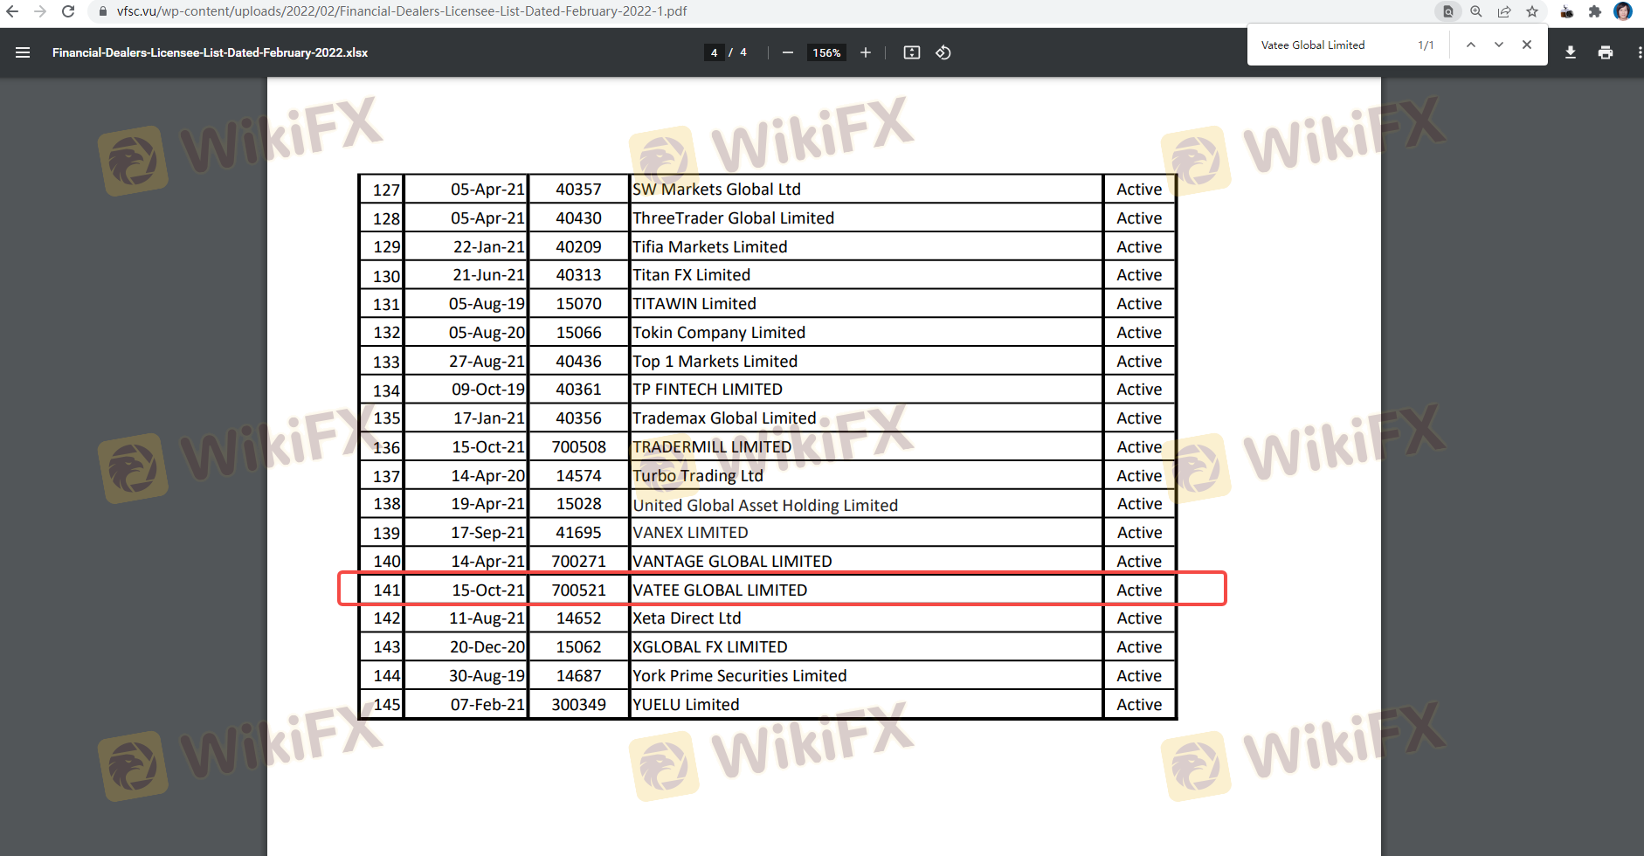Go back to the previous browser page
Screen dimensions: 1644x856
pos(12,11)
